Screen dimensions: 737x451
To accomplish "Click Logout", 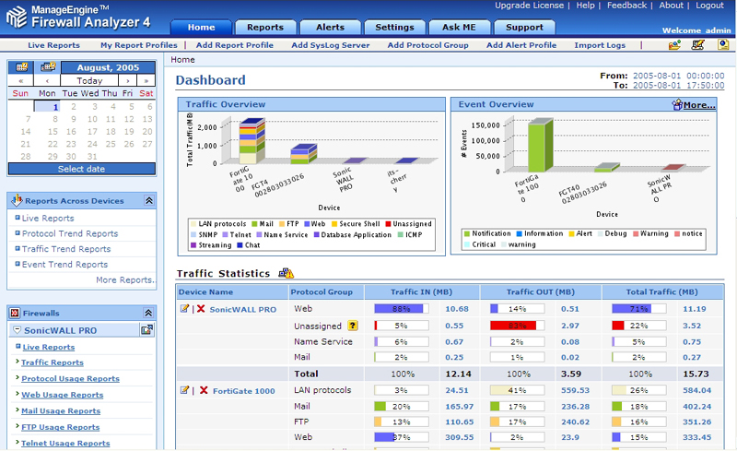I will (x=709, y=6).
